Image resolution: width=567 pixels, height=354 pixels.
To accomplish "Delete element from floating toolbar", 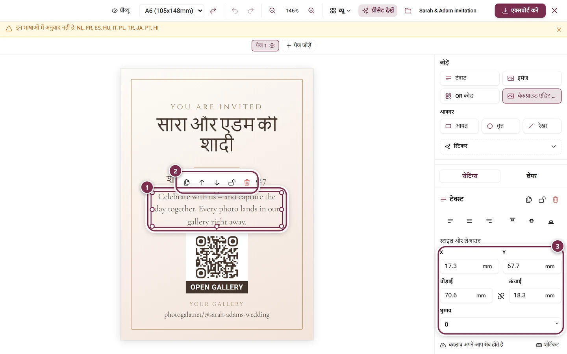I will pyautogui.click(x=247, y=183).
